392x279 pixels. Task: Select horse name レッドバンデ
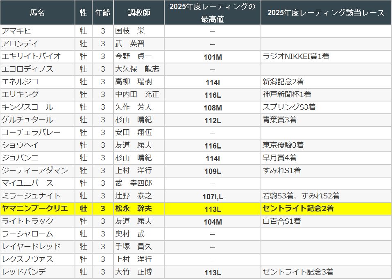pyautogui.click(x=24, y=272)
